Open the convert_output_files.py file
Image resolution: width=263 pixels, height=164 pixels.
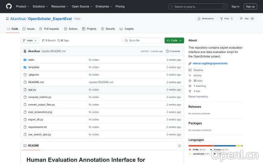[41, 105]
